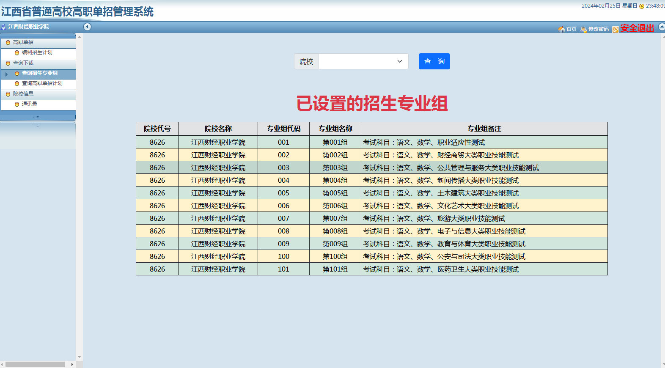This screenshot has width=665, height=368.
Task: Click the 电子与信息大类职业技能测试 note cell
Action: click(484, 231)
